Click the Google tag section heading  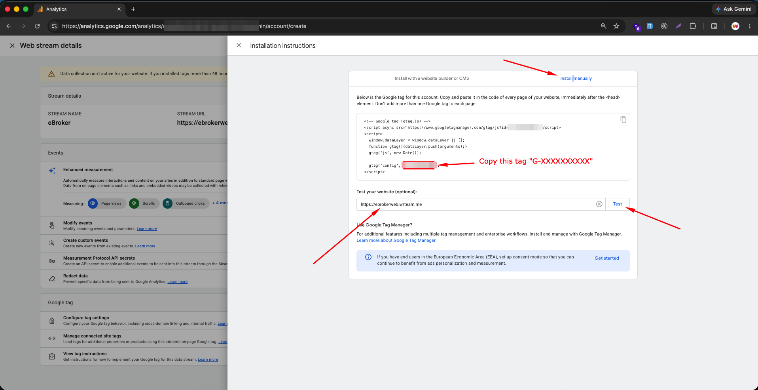(x=61, y=303)
